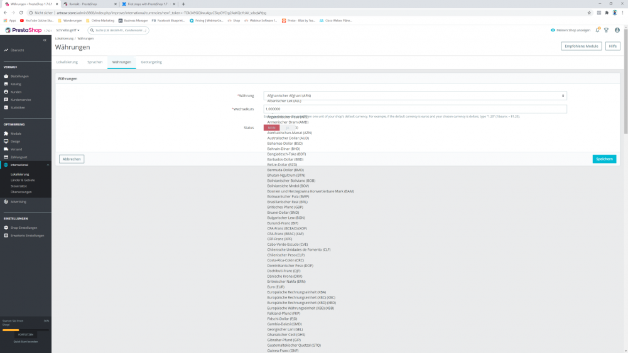
Task: Click the Versand truck icon
Action: [6, 149]
